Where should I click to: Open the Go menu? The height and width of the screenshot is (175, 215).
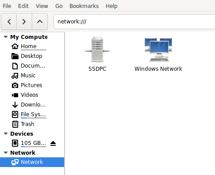coord(59,6)
